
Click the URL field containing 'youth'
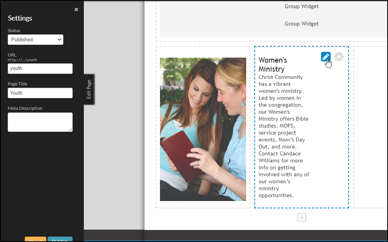(40, 68)
